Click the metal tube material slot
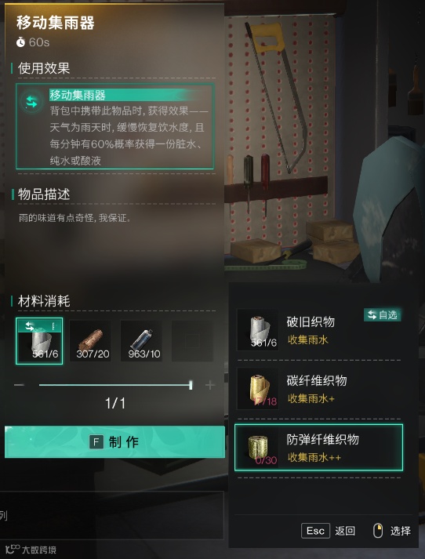Image resolution: width=425 pixels, height=559 pixels. 141,341
